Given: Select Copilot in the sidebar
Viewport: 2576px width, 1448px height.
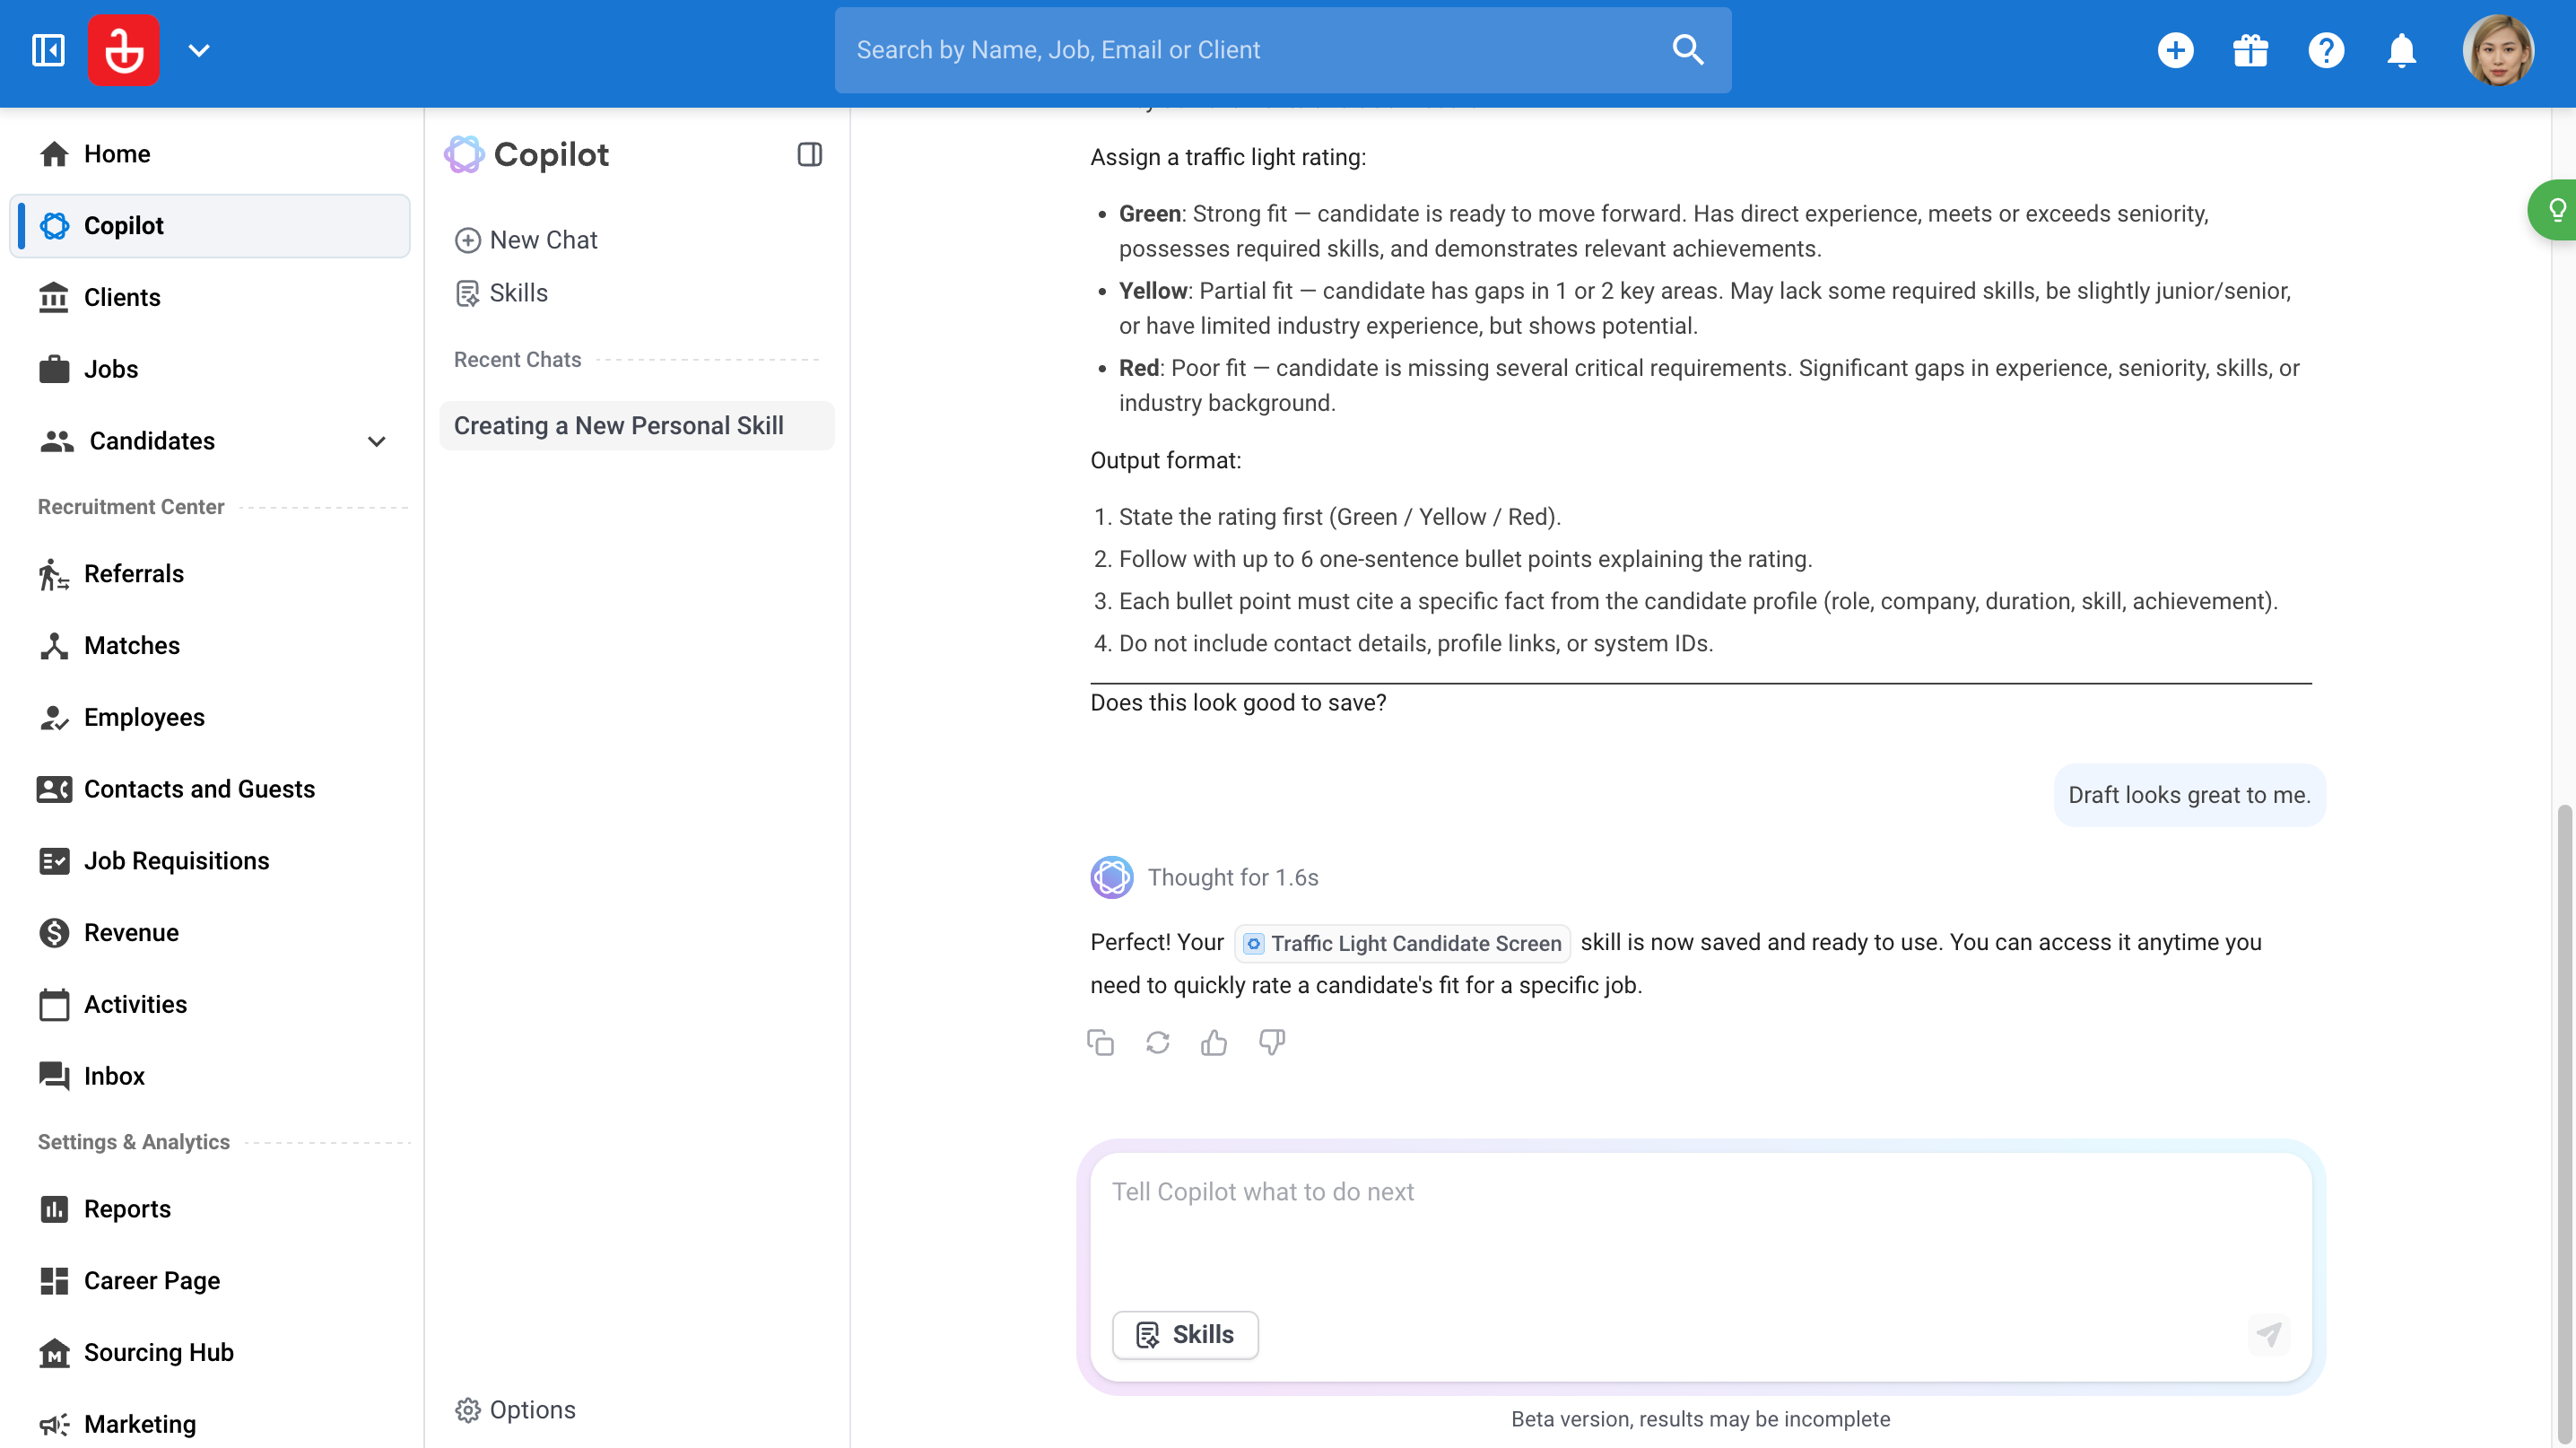Looking at the screenshot, I should (x=210, y=226).
